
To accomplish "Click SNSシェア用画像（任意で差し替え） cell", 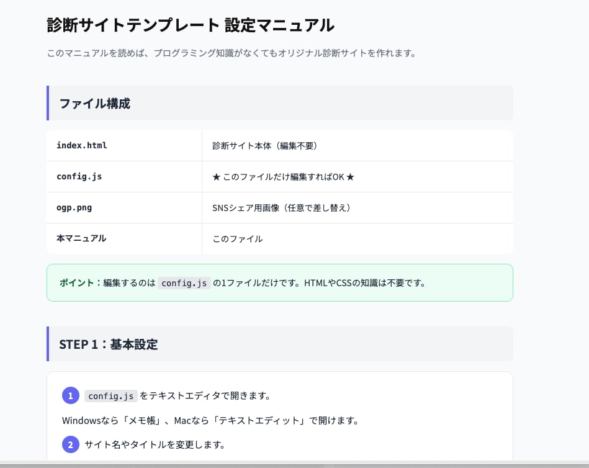I will click(x=357, y=208).
